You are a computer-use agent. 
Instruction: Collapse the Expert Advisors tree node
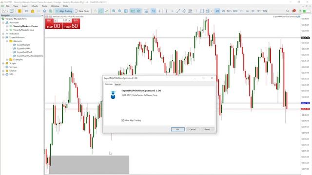[x=3, y=37]
